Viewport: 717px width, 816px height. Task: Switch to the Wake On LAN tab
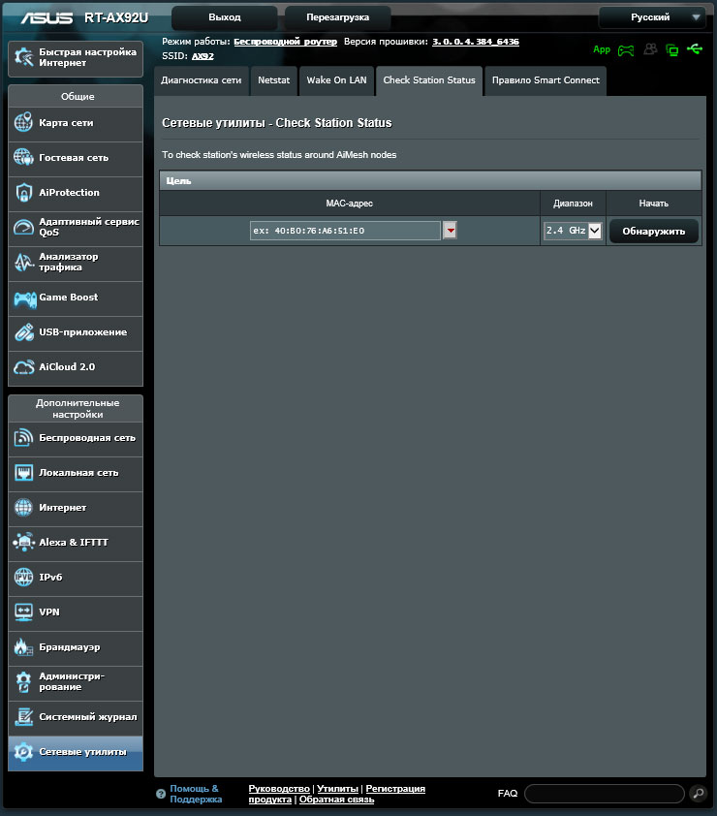coord(336,80)
